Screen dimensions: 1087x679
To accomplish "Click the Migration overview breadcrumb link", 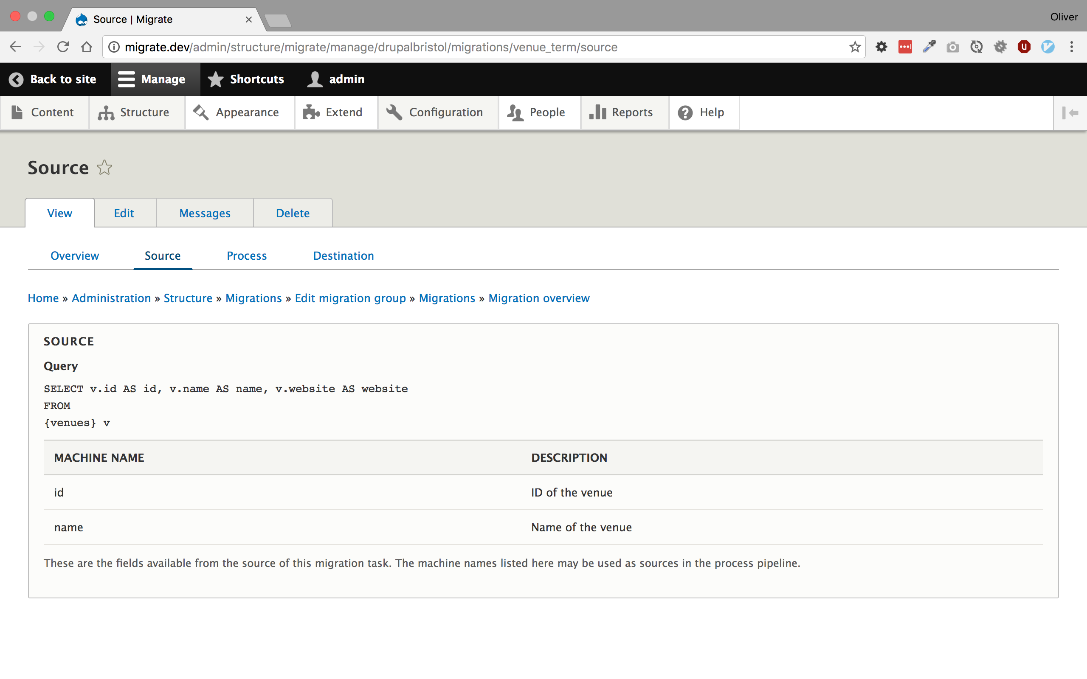I will (x=538, y=298).
